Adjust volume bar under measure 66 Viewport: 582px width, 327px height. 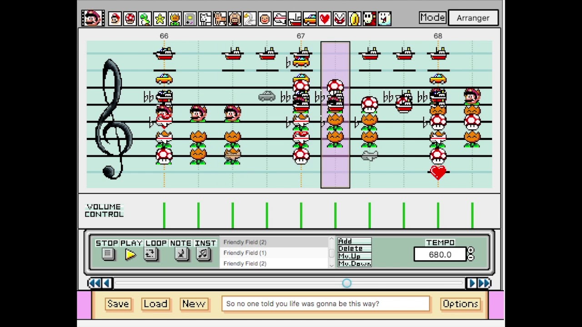[164, 215]
